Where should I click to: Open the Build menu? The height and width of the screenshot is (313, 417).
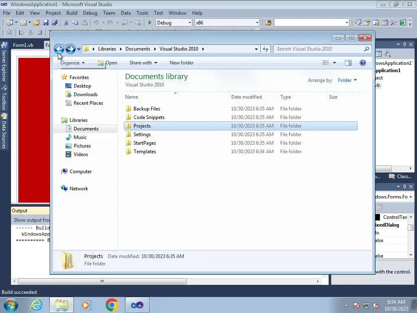click(72, 13)
